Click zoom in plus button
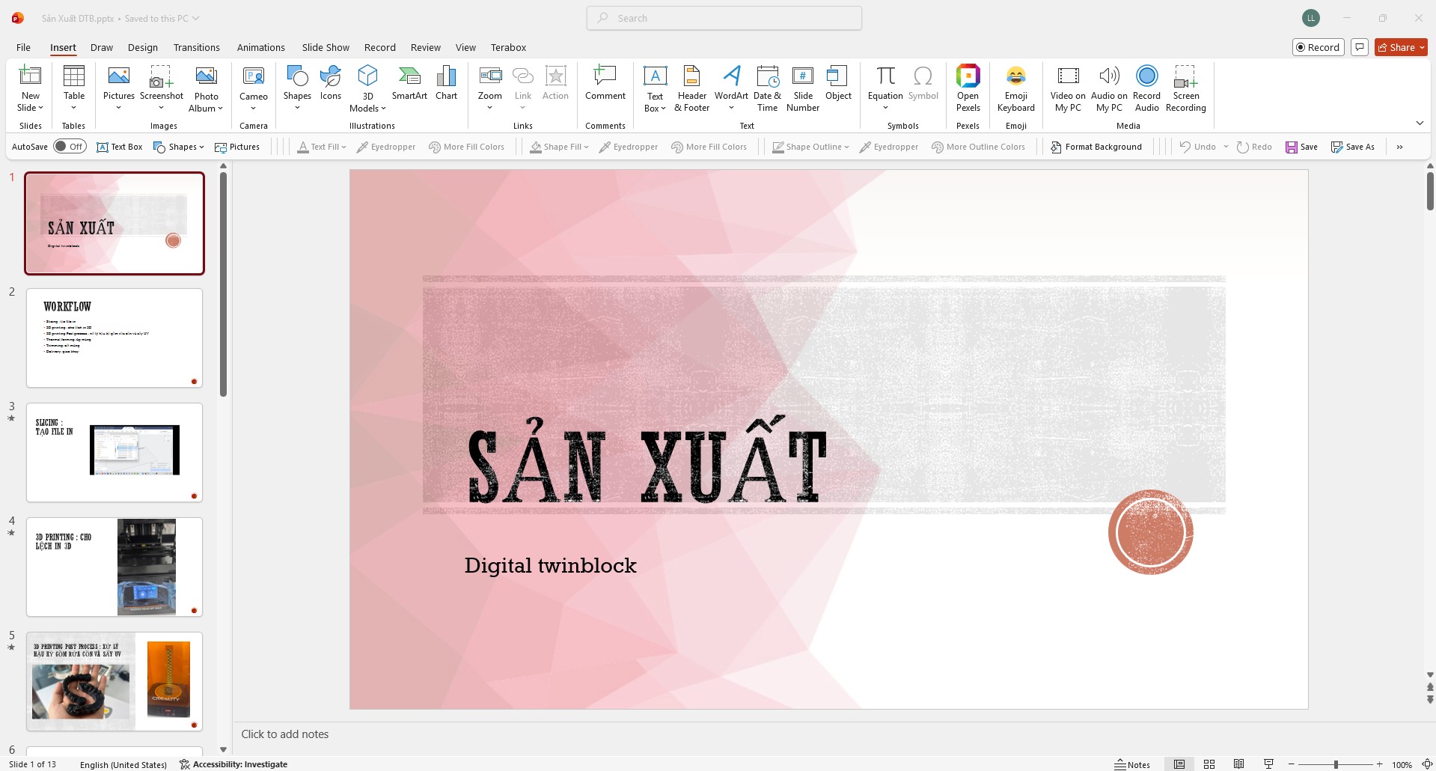Screen dimensions: 1436x771 [1379, 764]
